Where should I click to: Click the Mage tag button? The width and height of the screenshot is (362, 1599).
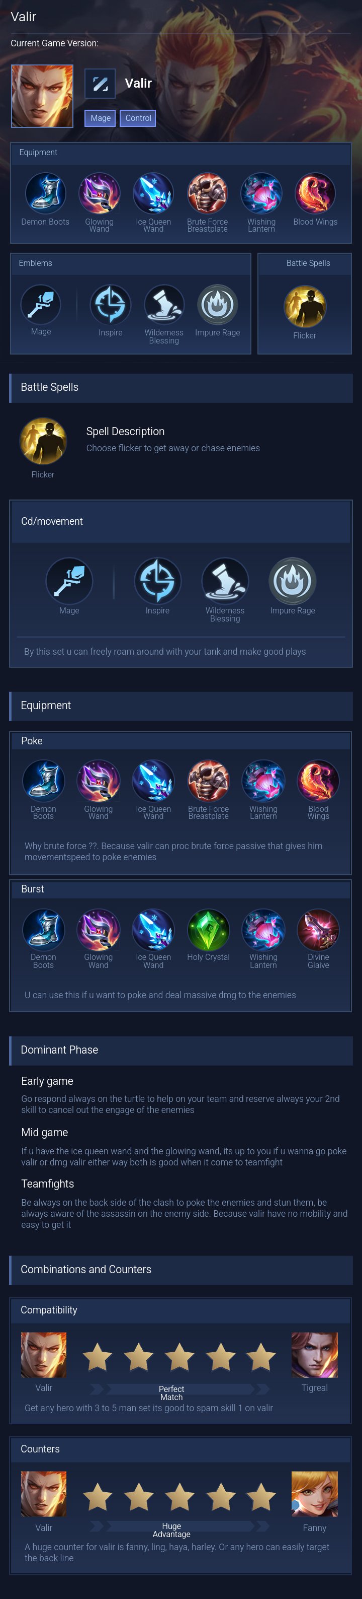click(x=101, y=118)
